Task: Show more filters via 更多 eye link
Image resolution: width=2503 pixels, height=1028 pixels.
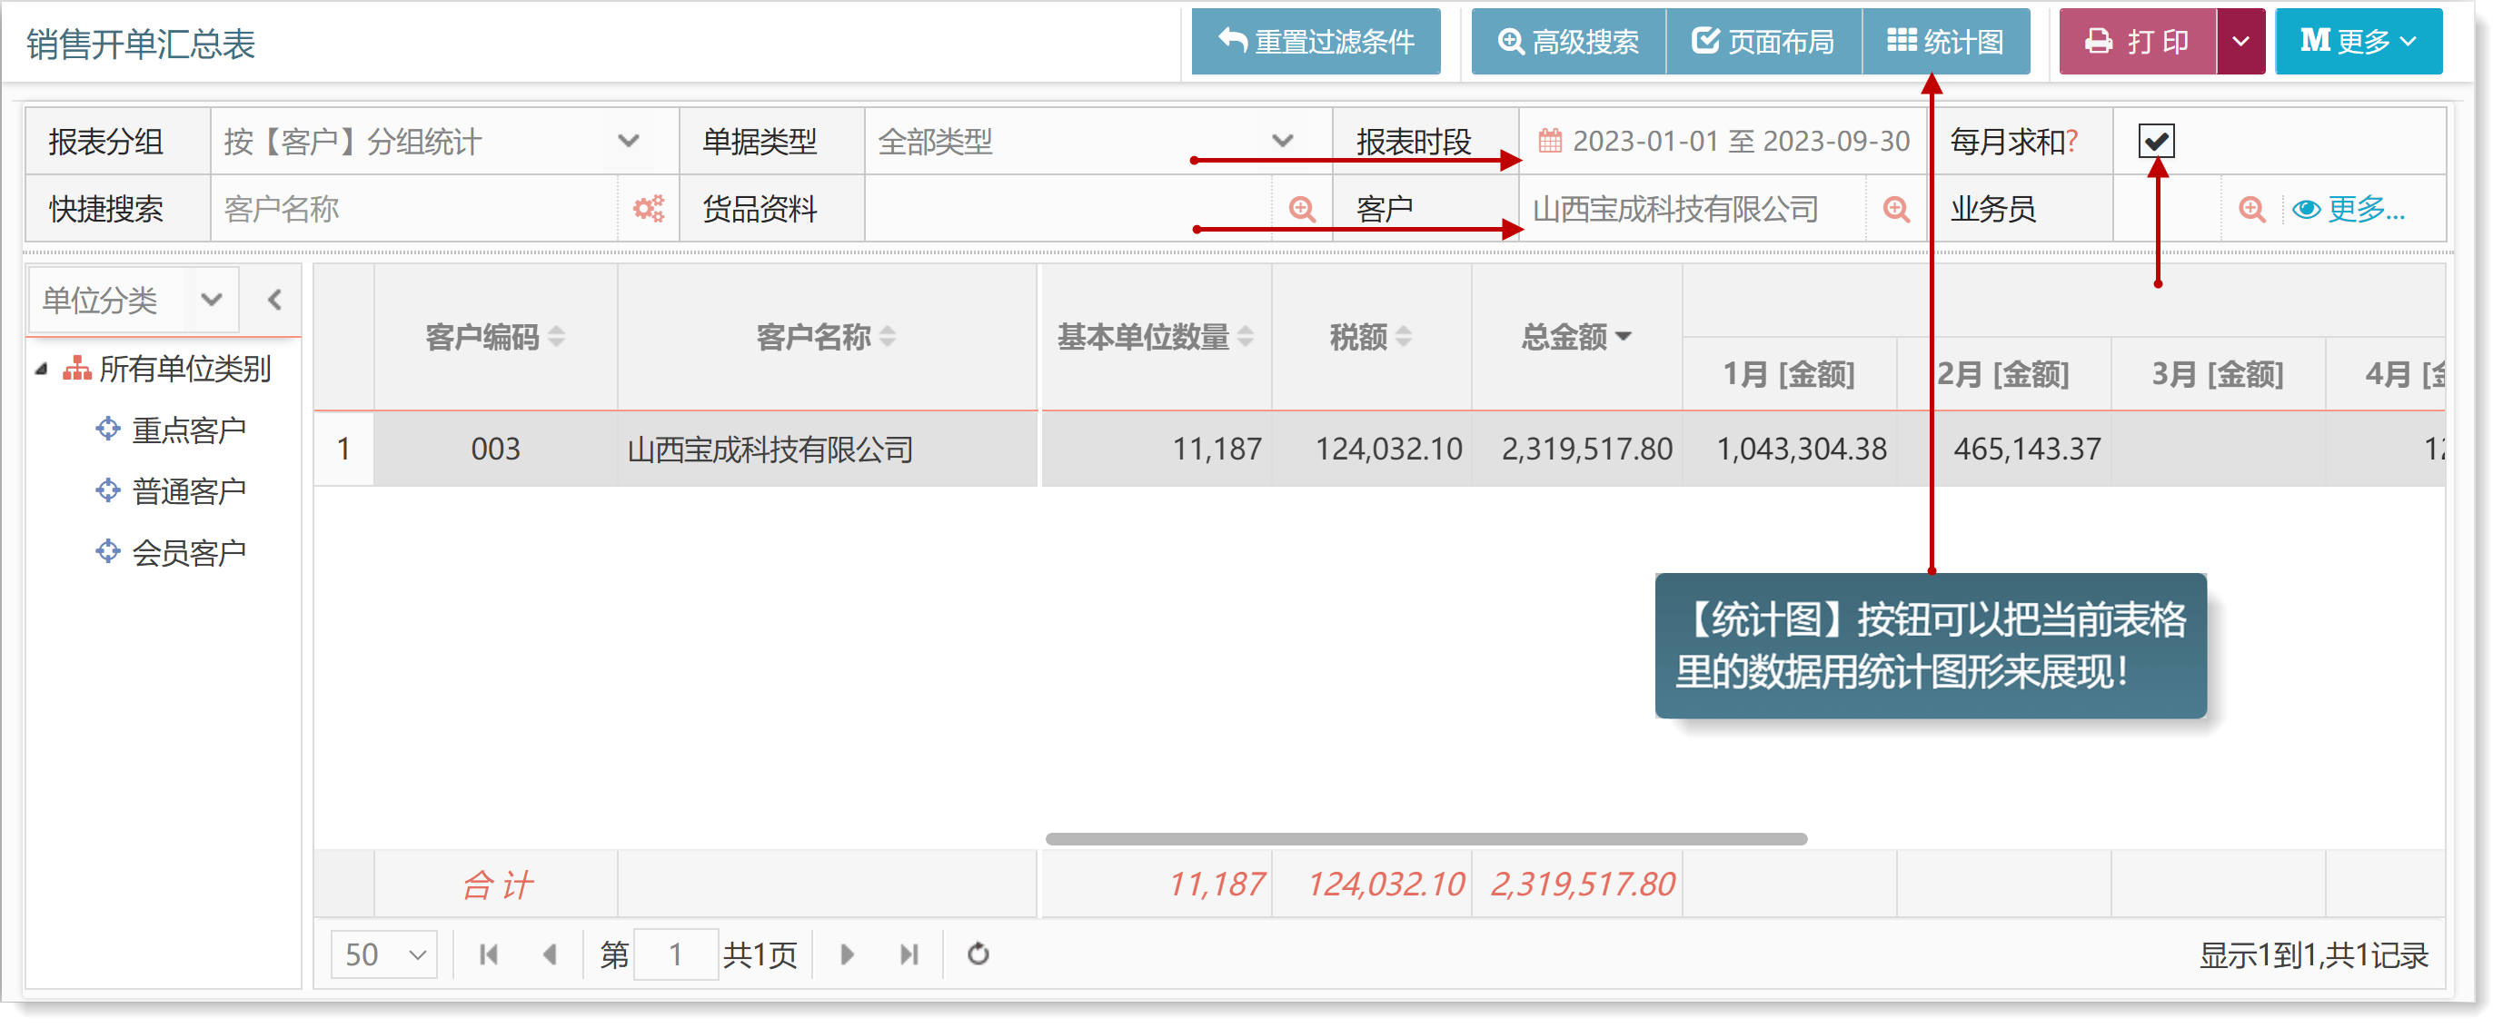Action: coord(2348,209)
